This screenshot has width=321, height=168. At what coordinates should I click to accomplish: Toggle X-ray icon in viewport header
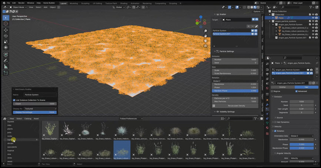[244, 7]
